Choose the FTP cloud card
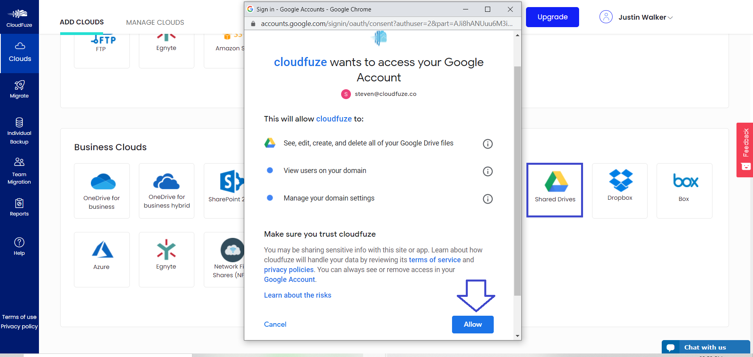This screenshot has width=753, height=357. click(x=102, y=51)
